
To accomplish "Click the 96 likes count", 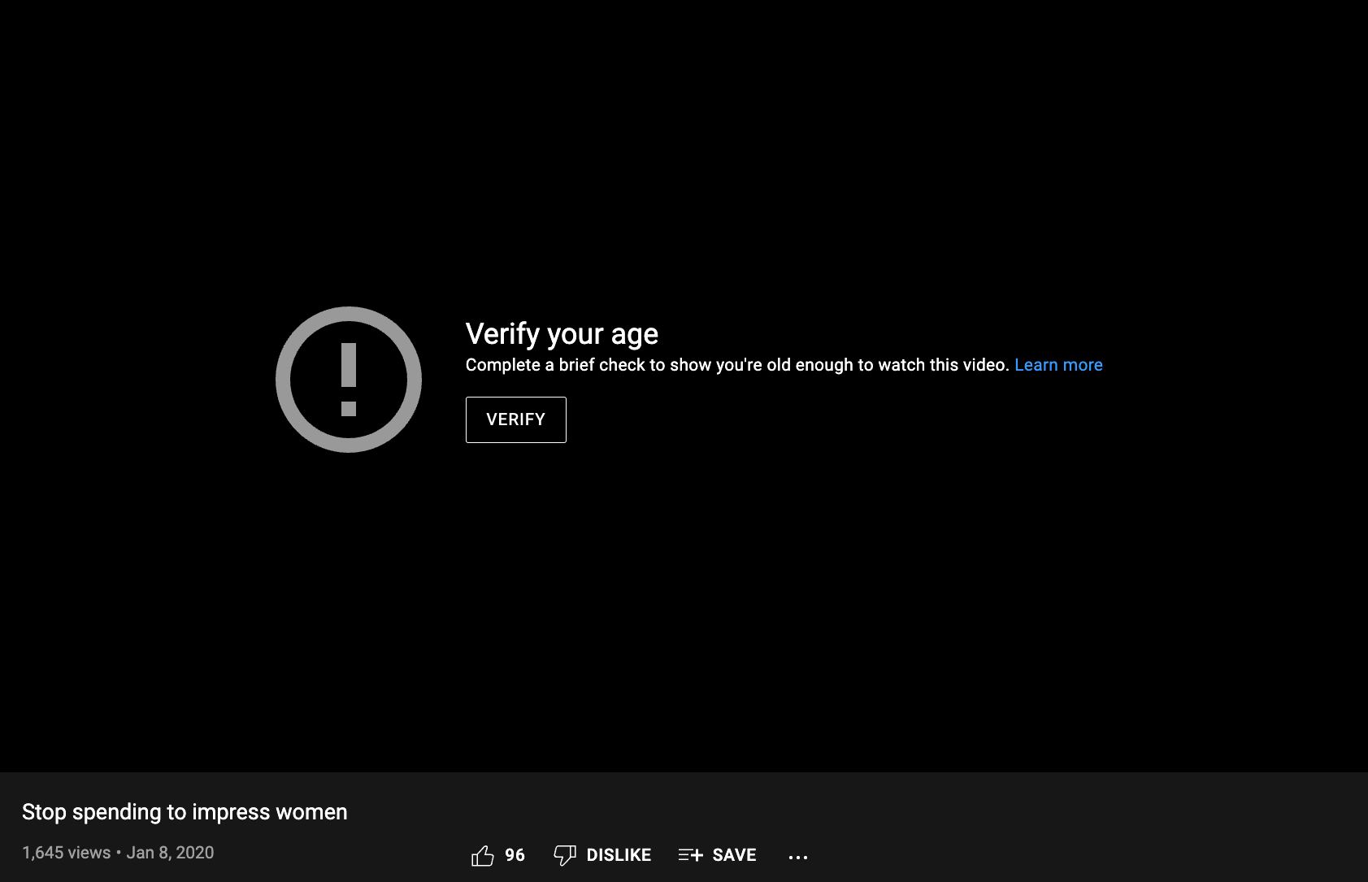I will coord(515,855).
